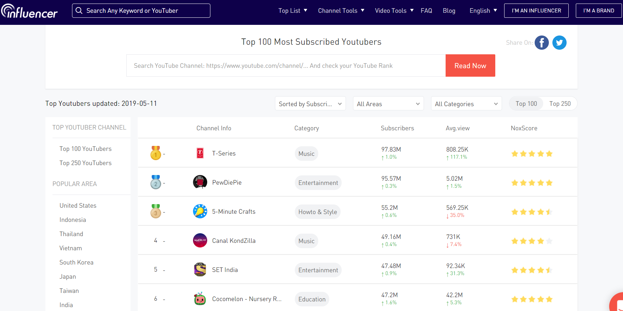Select Vietnam area
Screen dimensions: 623x311
(71, 248)
